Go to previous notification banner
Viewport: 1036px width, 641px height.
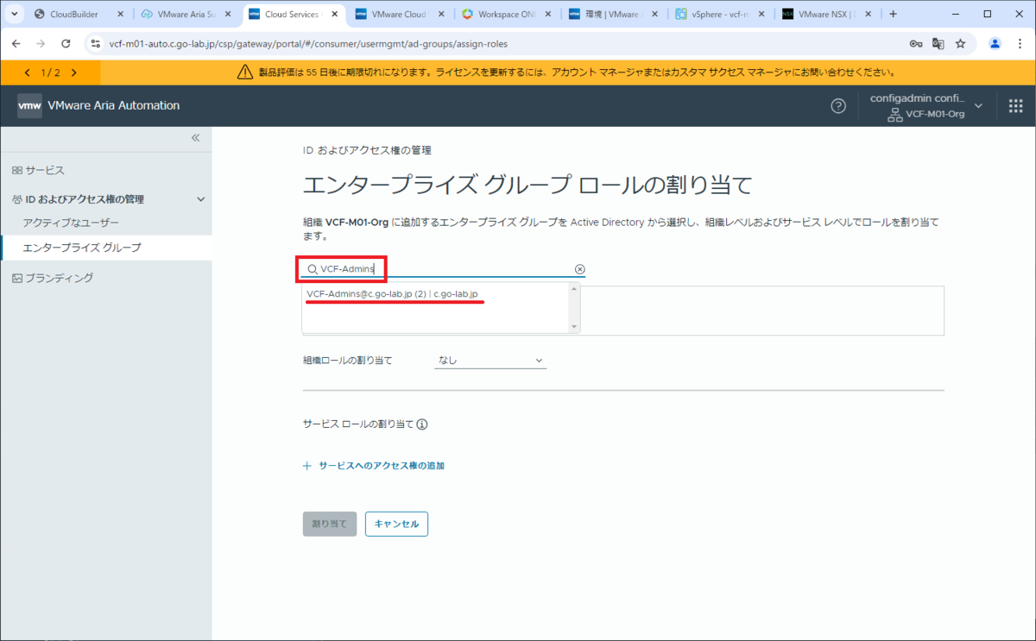(x=28, y=73)
